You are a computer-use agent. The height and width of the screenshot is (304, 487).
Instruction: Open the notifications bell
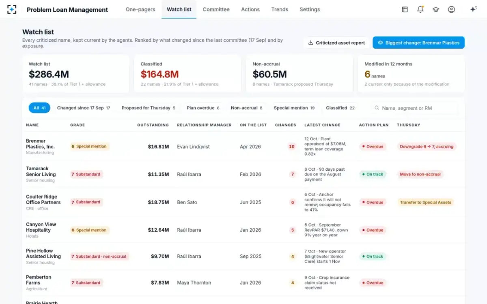coord(420,9)
